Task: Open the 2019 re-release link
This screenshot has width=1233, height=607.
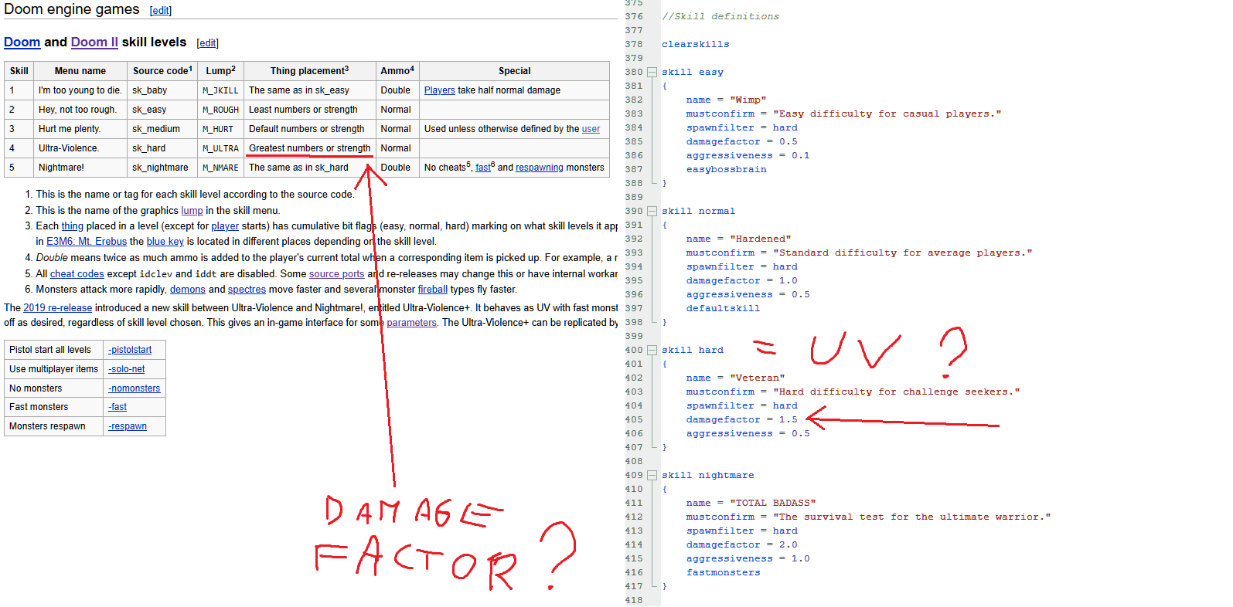Action: tap(57, 308)
